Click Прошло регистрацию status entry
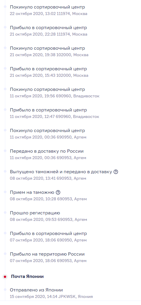The width and height of the screenshot is (141, 305). click(35, 213)
